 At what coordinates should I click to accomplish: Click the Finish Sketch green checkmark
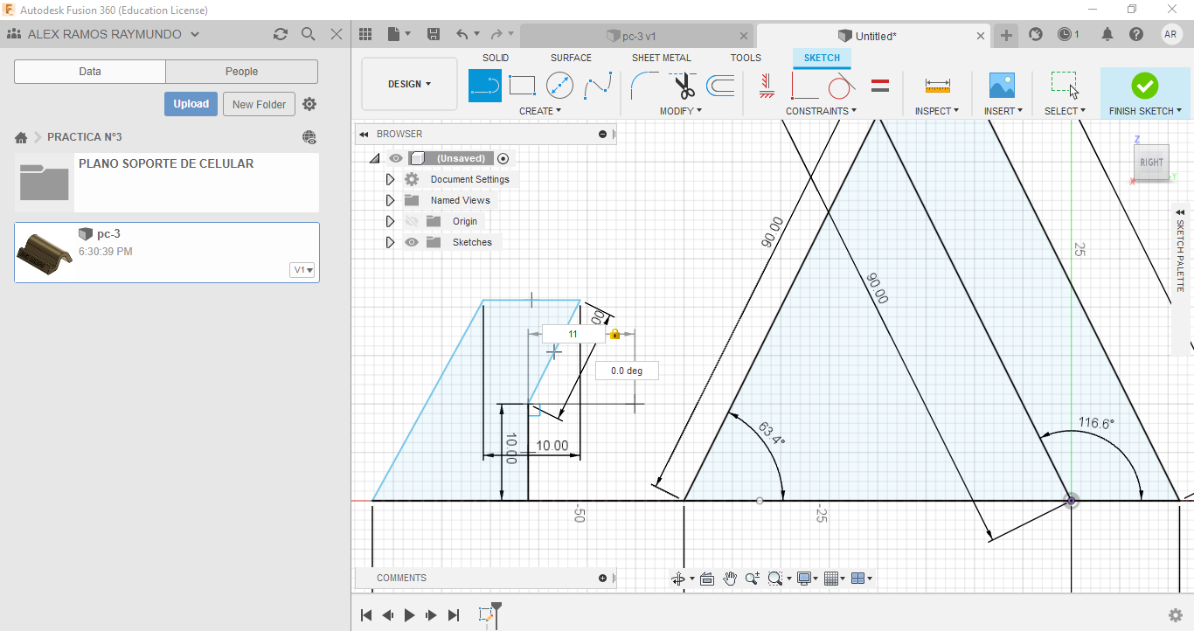click(1144, 86)
